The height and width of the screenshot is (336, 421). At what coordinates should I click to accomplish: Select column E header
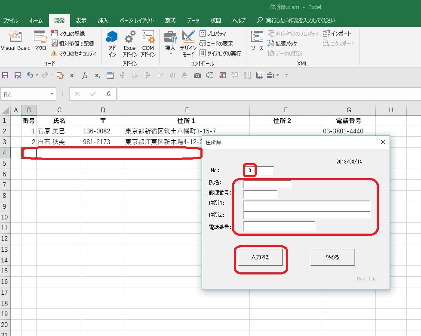click(x=187, y=110)
